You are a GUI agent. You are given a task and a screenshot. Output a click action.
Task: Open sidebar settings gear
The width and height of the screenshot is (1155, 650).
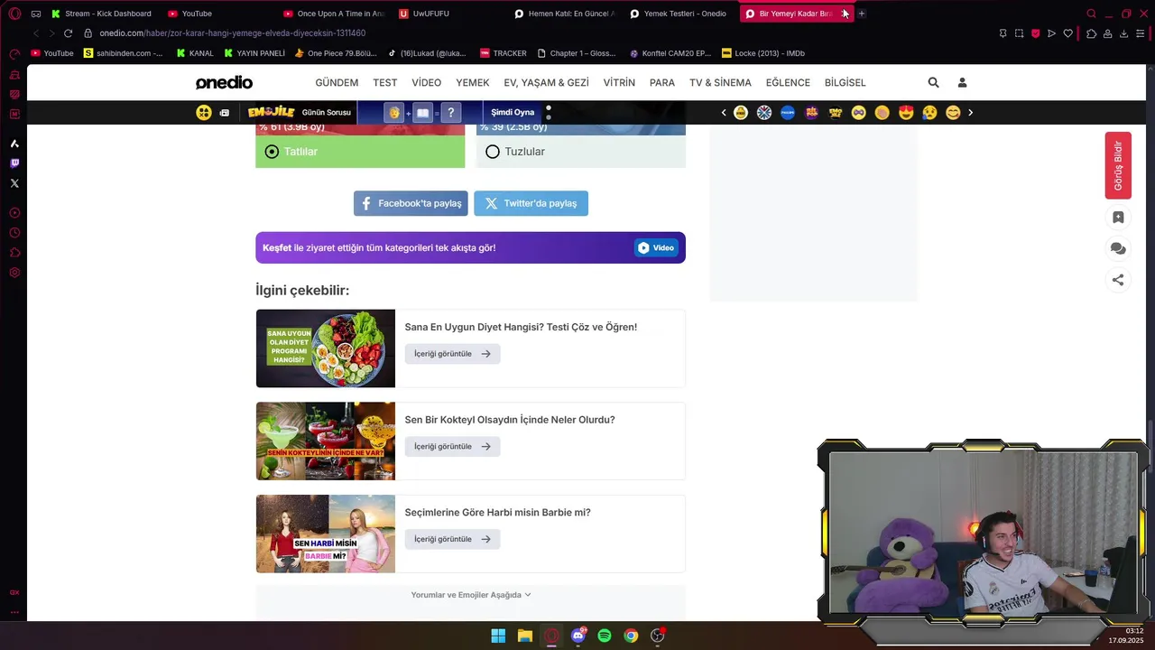14,273
